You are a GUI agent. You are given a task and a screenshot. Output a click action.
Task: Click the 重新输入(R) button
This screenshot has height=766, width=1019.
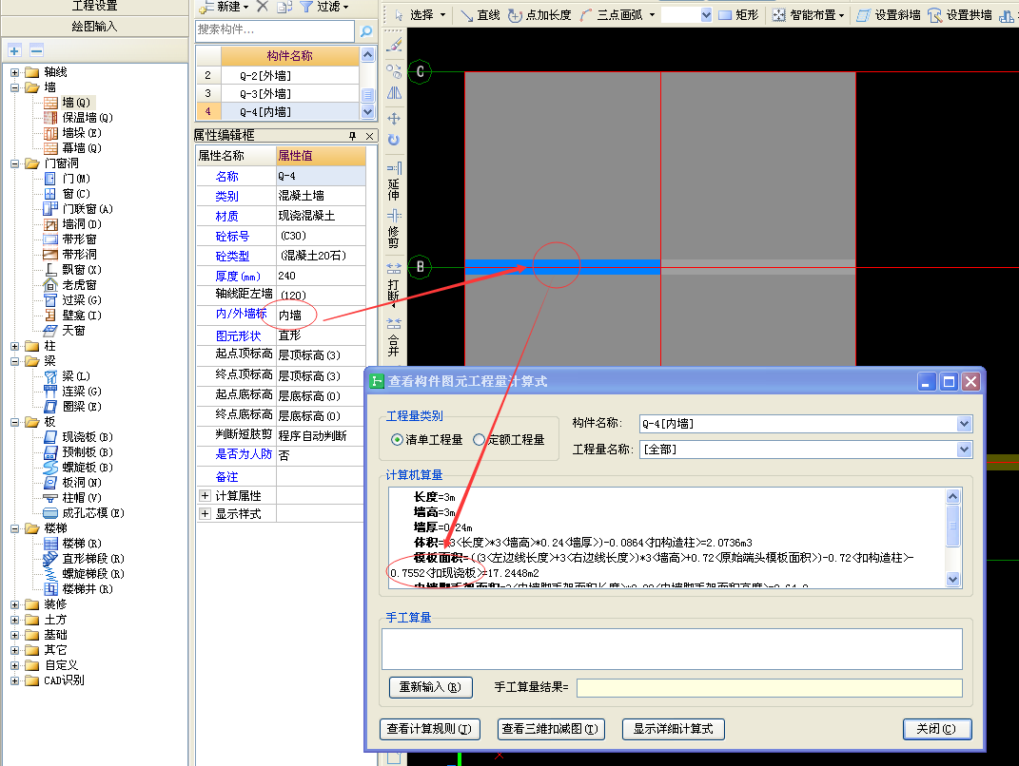pyautogui.click(x=431, y=687)
